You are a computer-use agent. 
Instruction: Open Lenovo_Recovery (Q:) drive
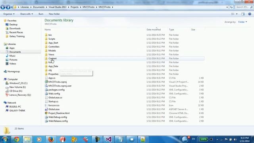pos(20,95)
